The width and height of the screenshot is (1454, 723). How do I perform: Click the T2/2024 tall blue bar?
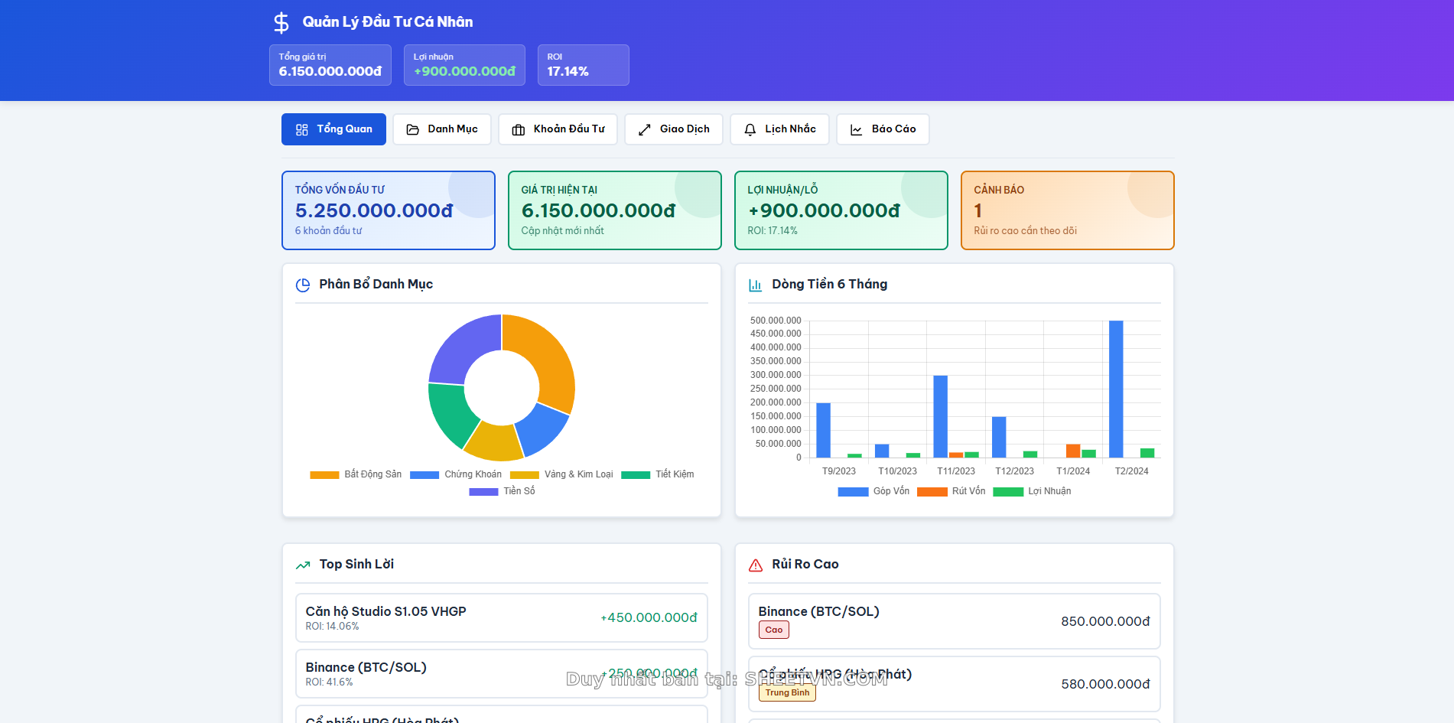1116,389
